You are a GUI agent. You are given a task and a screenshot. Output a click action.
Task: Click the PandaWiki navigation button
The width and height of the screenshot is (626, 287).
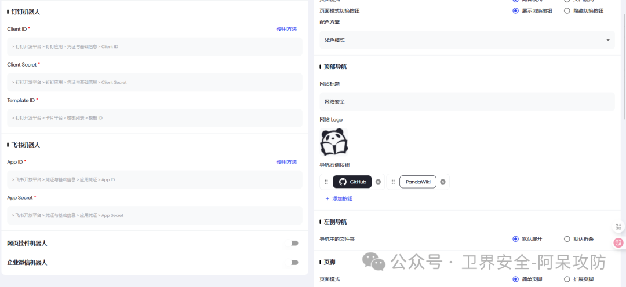pyautogui.click(x=417, y=182)
